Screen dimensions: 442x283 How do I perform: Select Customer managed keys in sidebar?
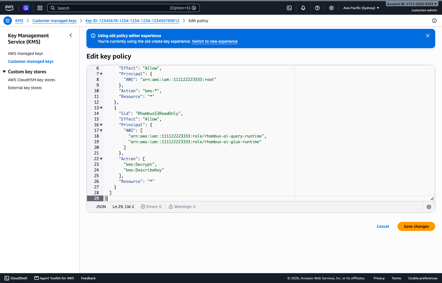pos(31,61)
